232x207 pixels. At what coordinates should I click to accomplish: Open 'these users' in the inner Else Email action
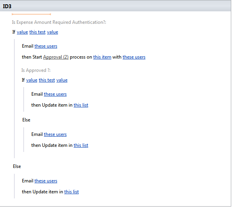coord(55,134)
